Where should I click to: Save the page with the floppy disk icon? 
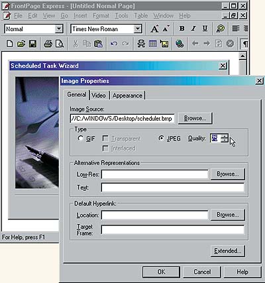click(32, 44)
